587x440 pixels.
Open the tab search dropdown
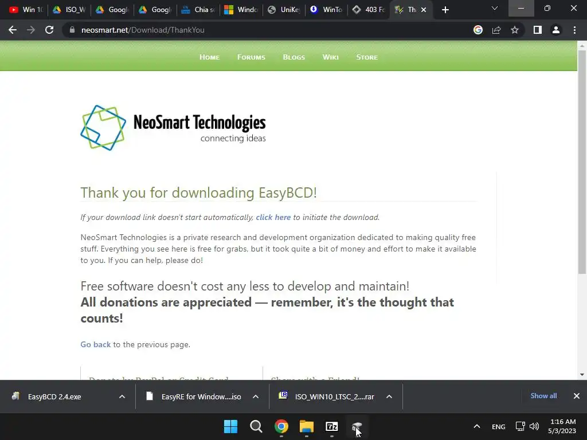coord(495,8)
